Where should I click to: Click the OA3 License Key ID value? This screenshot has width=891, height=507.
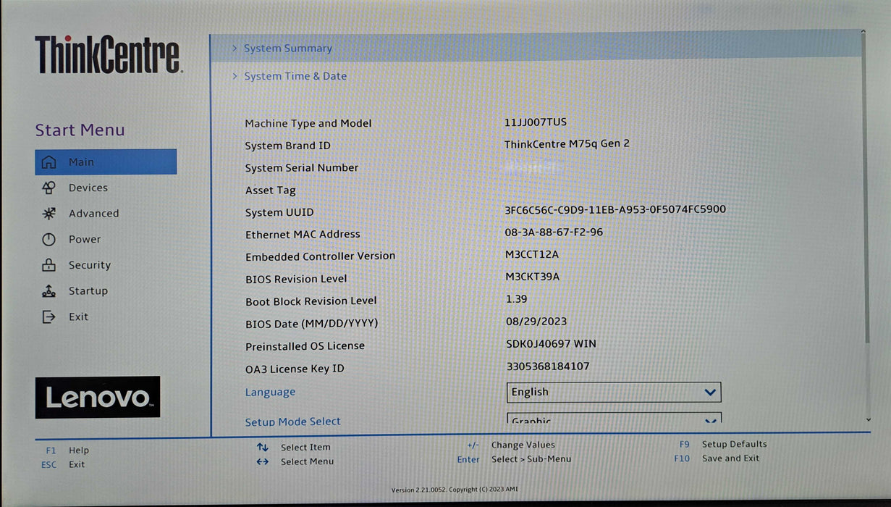tap(547, 366)
